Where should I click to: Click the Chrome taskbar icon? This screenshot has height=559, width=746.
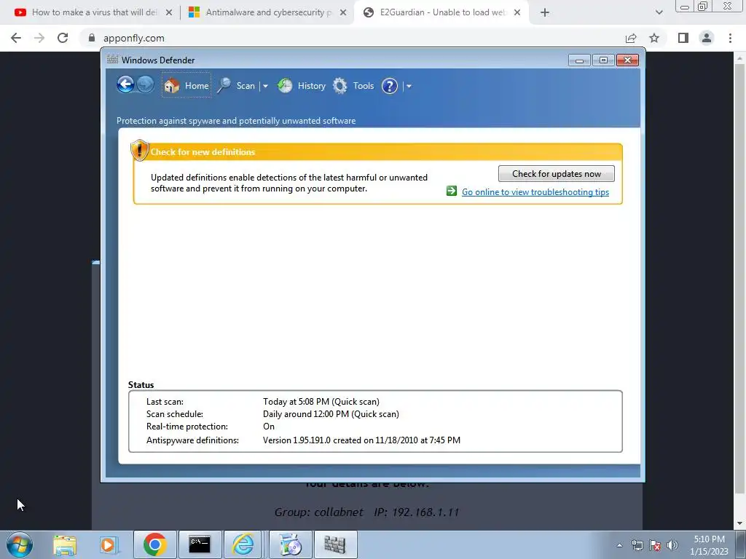pyautogui.click(x=154, y=544)
